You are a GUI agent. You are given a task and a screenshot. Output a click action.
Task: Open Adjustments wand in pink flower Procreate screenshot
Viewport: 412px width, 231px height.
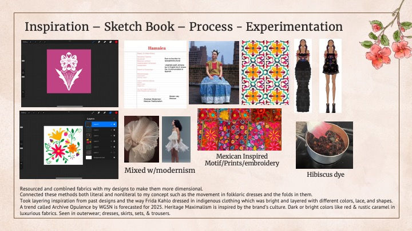coord(35,42)
